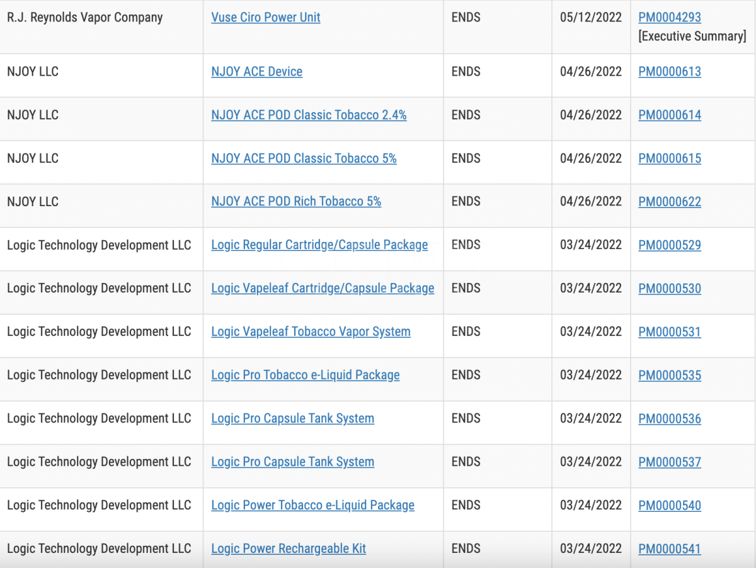This screenshot has width=756, height=568.
Task: Click "ENDS" in the Vuse Ciro Power Unit row
Action: click(x=466, y=18)
